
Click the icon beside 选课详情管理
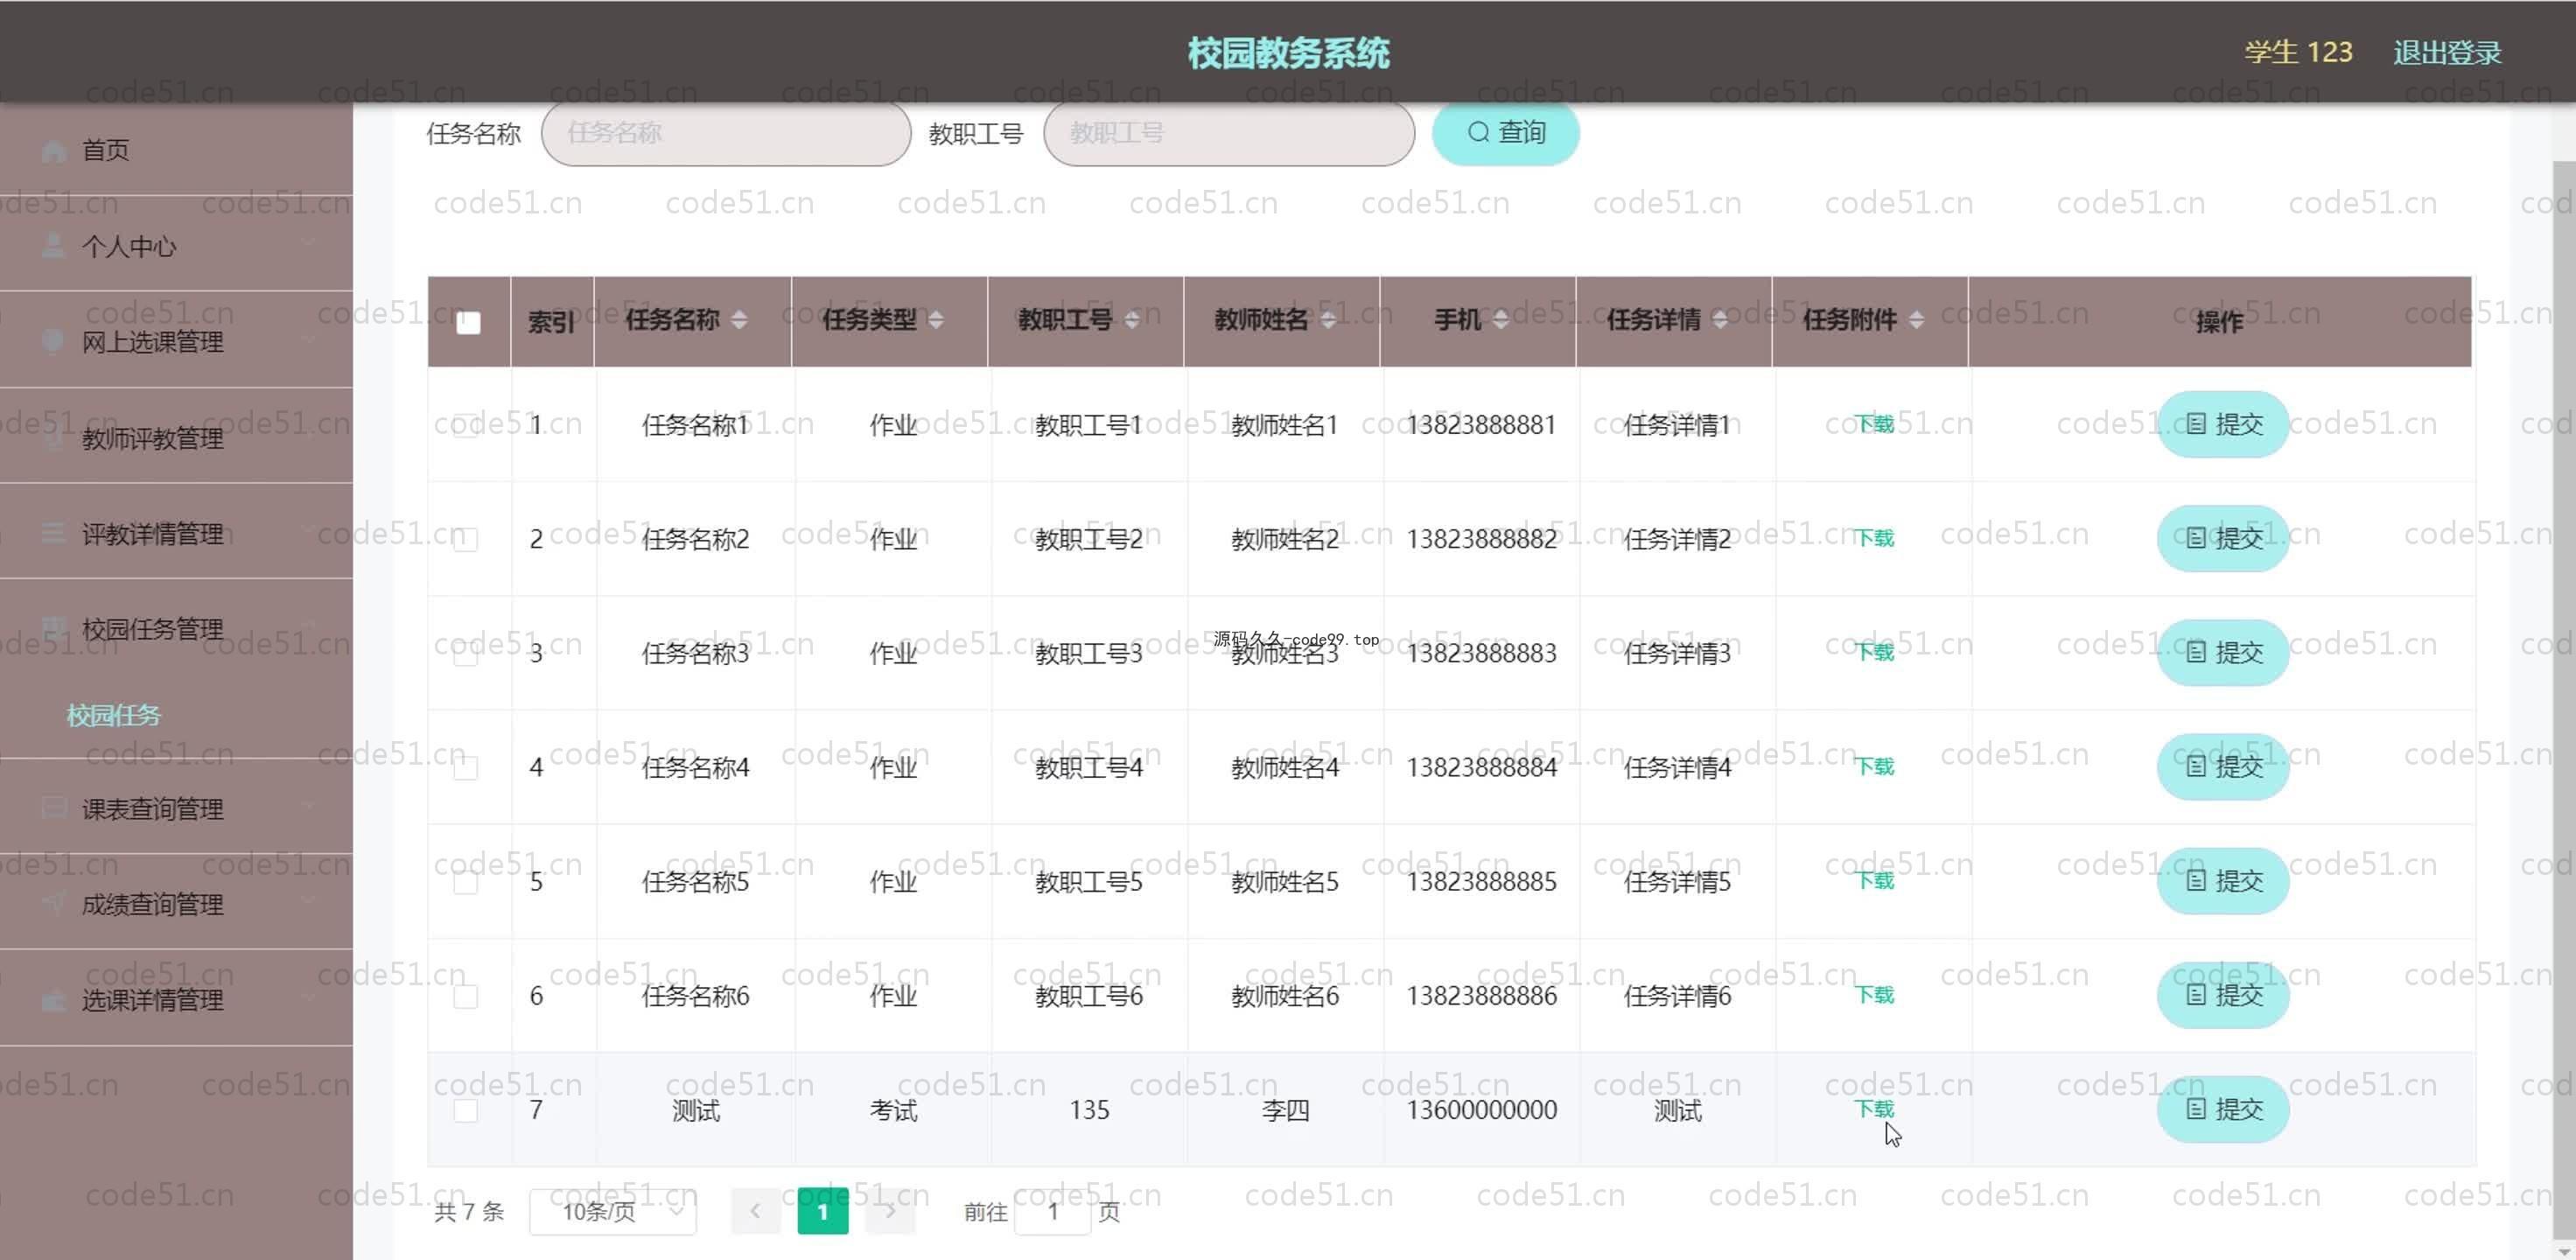click(54, 1000)
